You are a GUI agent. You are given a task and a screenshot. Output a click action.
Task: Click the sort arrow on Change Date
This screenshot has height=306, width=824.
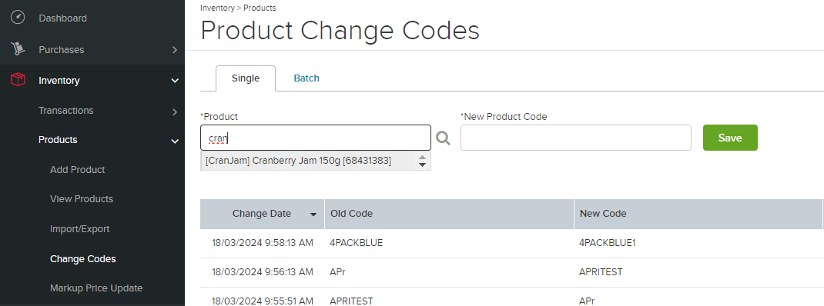tap(313, 215)
